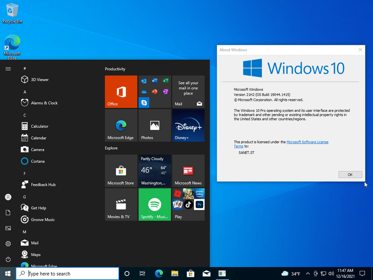Click the Start button on taskbar
The image size is (373, 280).
(x=8, y=274)
